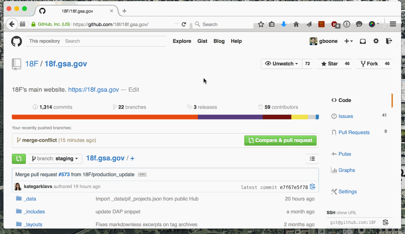Copy the latest commit SHA to clipboard
The height and width of the screenshot is (234, 405).
coord(312,186)
